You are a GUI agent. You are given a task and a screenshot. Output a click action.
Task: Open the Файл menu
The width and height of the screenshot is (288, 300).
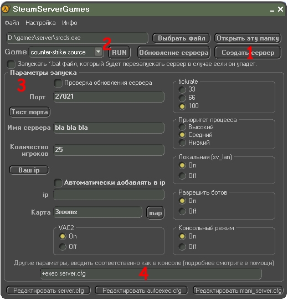pos(12,23)
